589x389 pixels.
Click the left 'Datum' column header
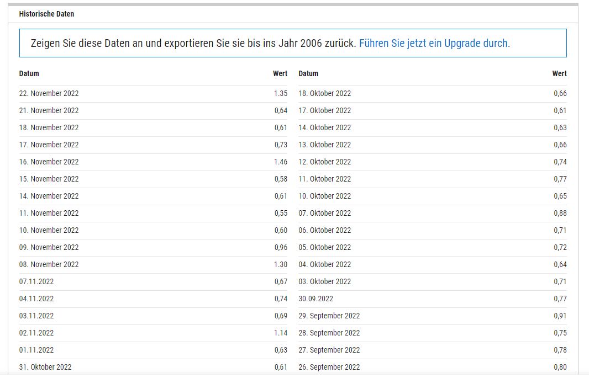click(x=29, y=73)
